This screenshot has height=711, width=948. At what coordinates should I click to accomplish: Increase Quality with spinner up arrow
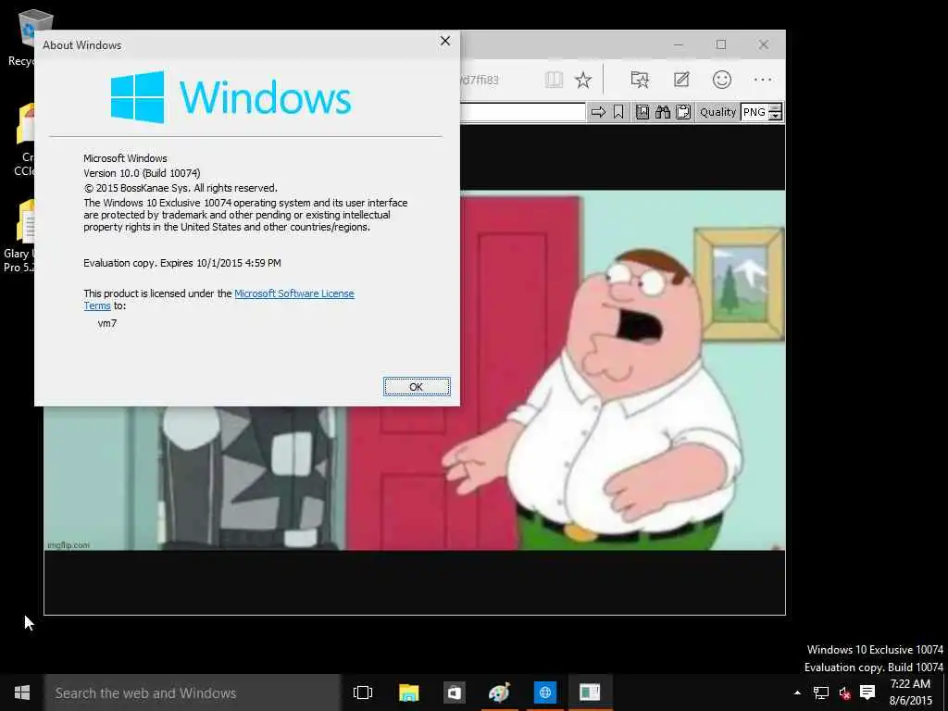[x=776, y=107]
